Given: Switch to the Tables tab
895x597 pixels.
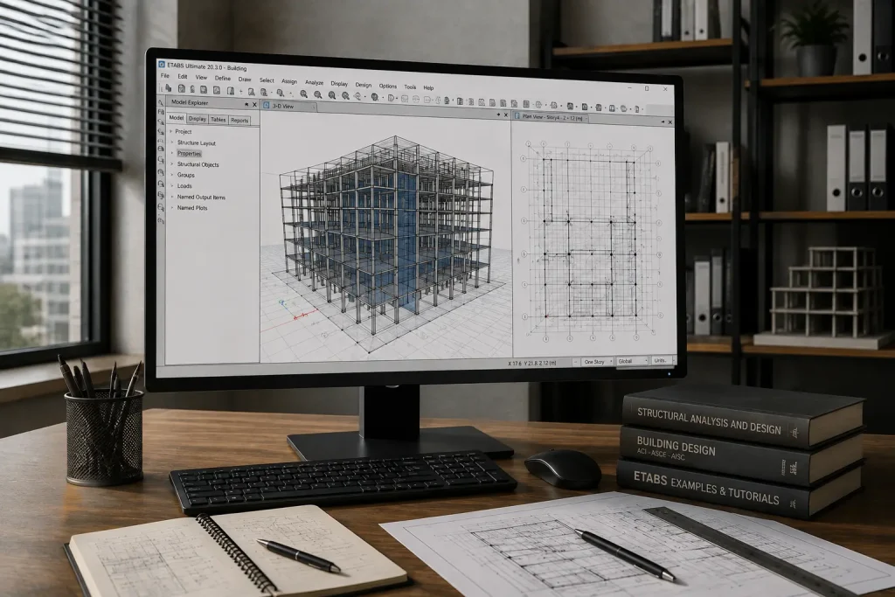Looking at the screenshot, I should [218, 119].
